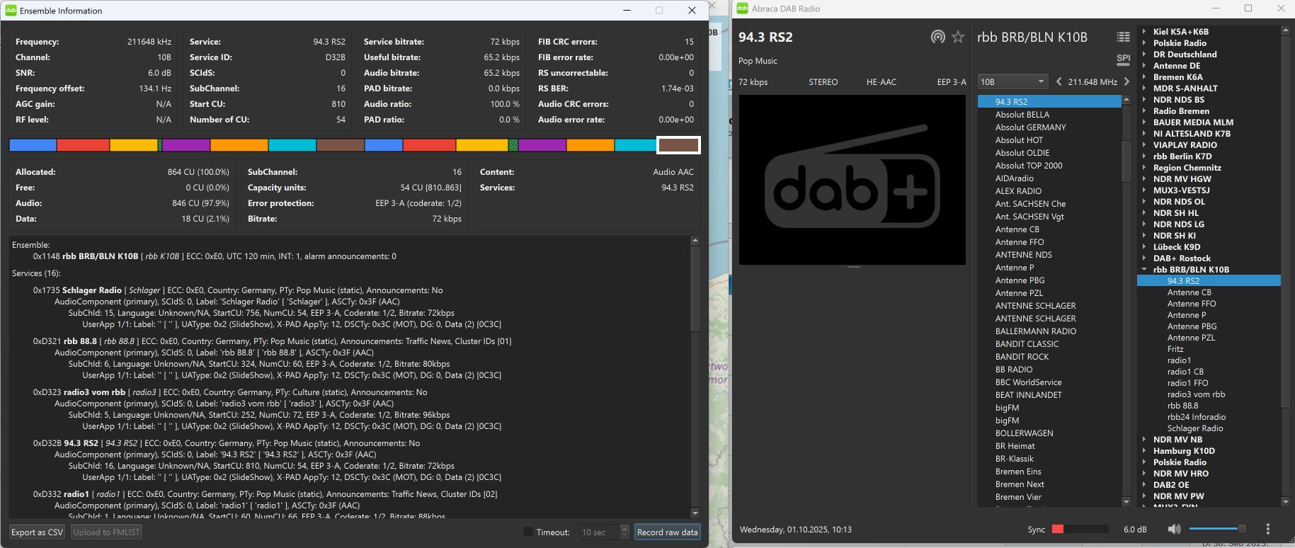
Task: Click the Export as CSV button
Action: pyautogui.click(x=38, y=532)
